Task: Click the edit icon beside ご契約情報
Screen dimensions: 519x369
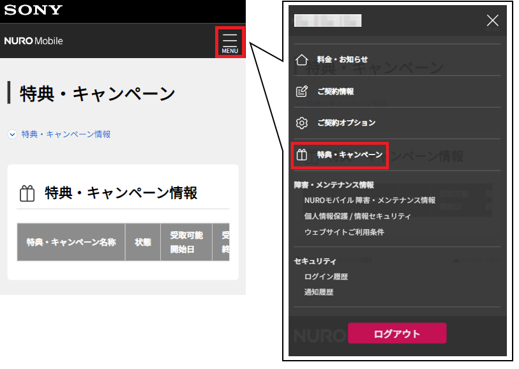Action: pos(301,91)
